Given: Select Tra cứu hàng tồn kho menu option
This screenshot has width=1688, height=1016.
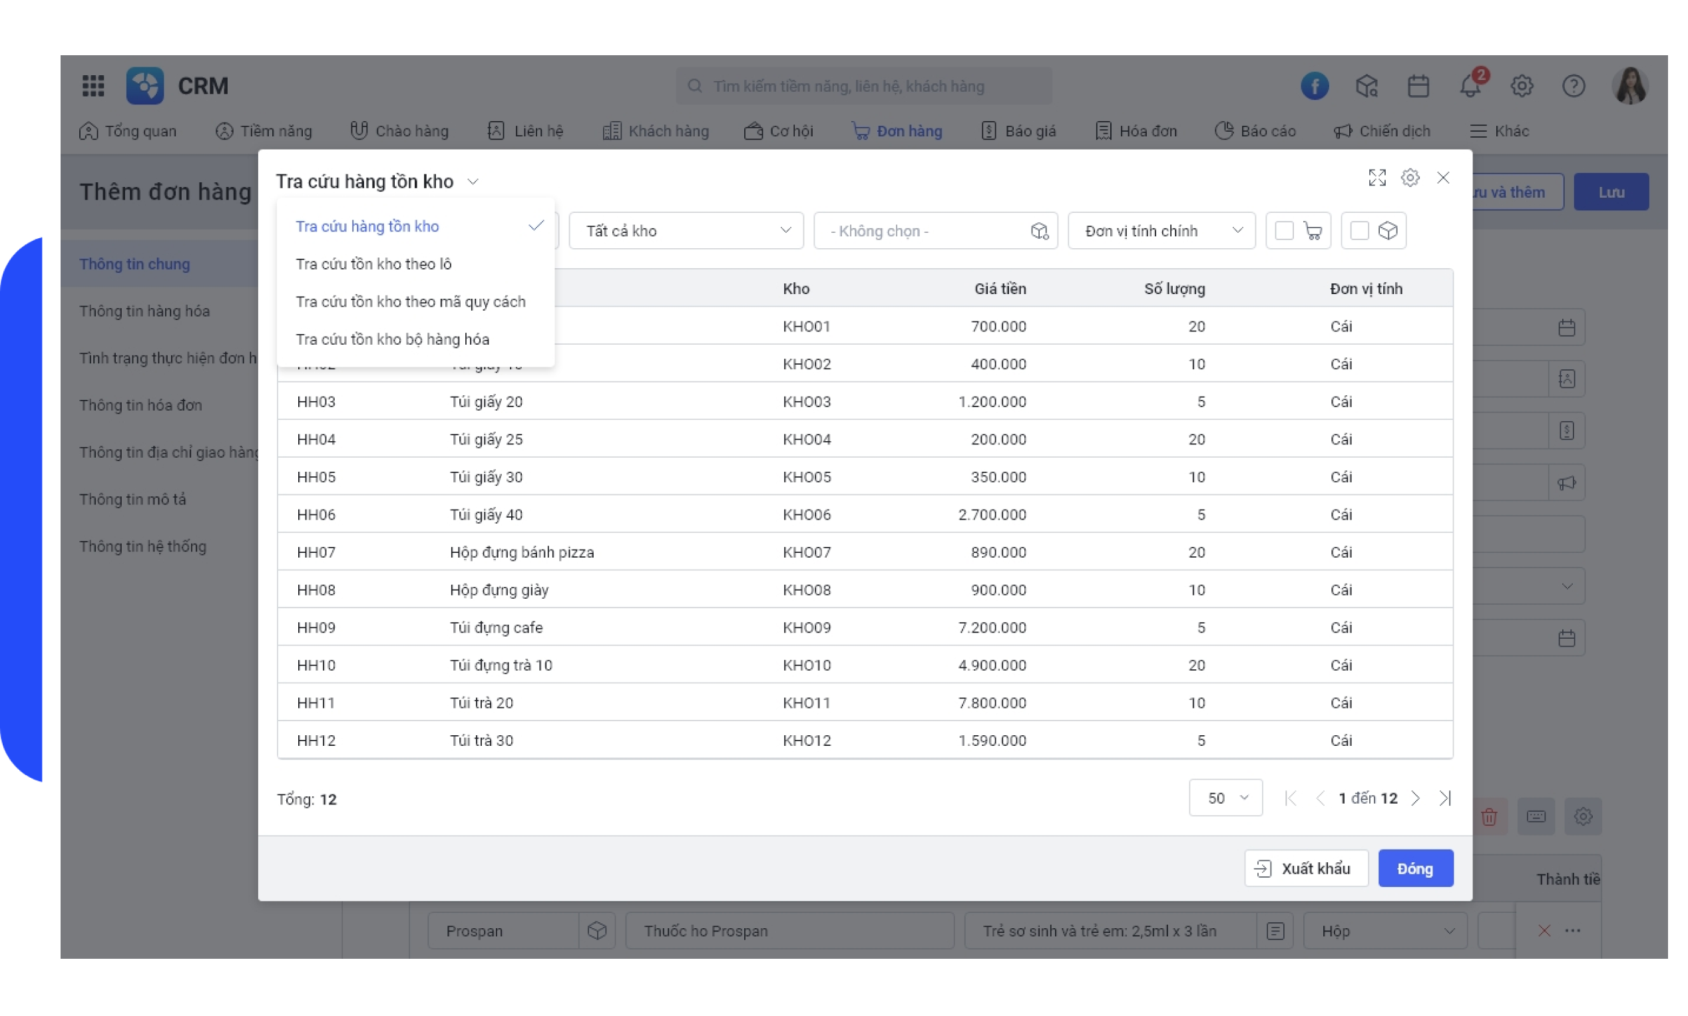Looking at the screenshot, I should [x=415, y=226].
